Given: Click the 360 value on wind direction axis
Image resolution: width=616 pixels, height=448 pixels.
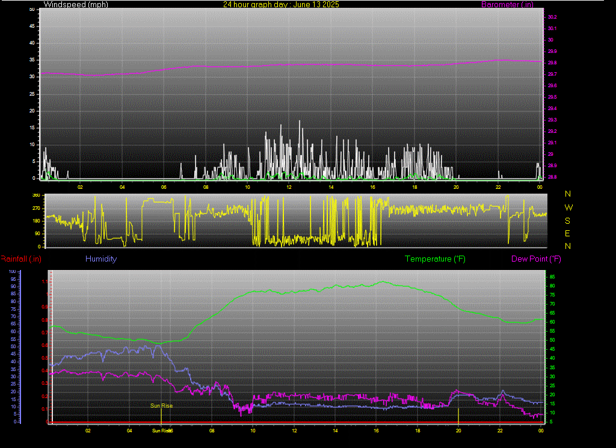Looking at the screenshot, I should [x=36, y=195].
